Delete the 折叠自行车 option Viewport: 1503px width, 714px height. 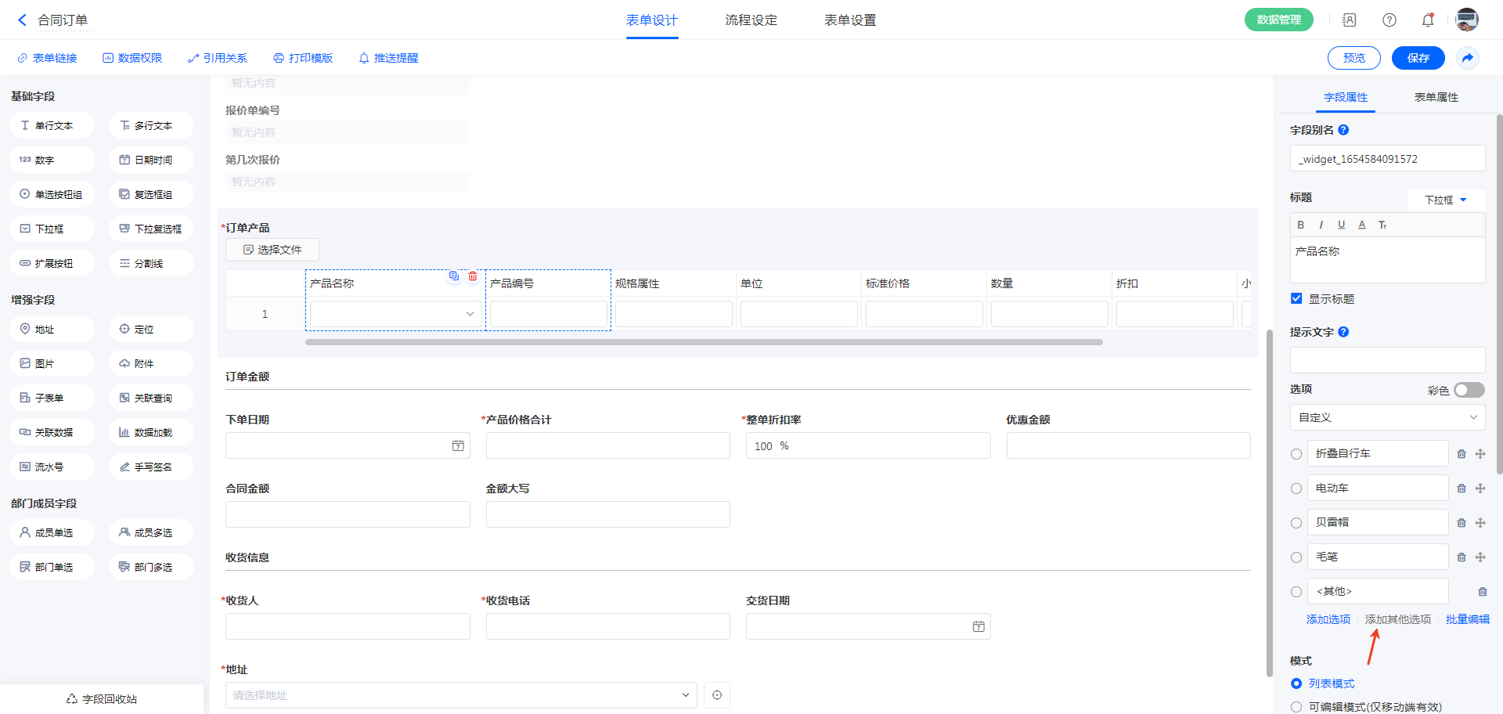tap(1462, 454)
